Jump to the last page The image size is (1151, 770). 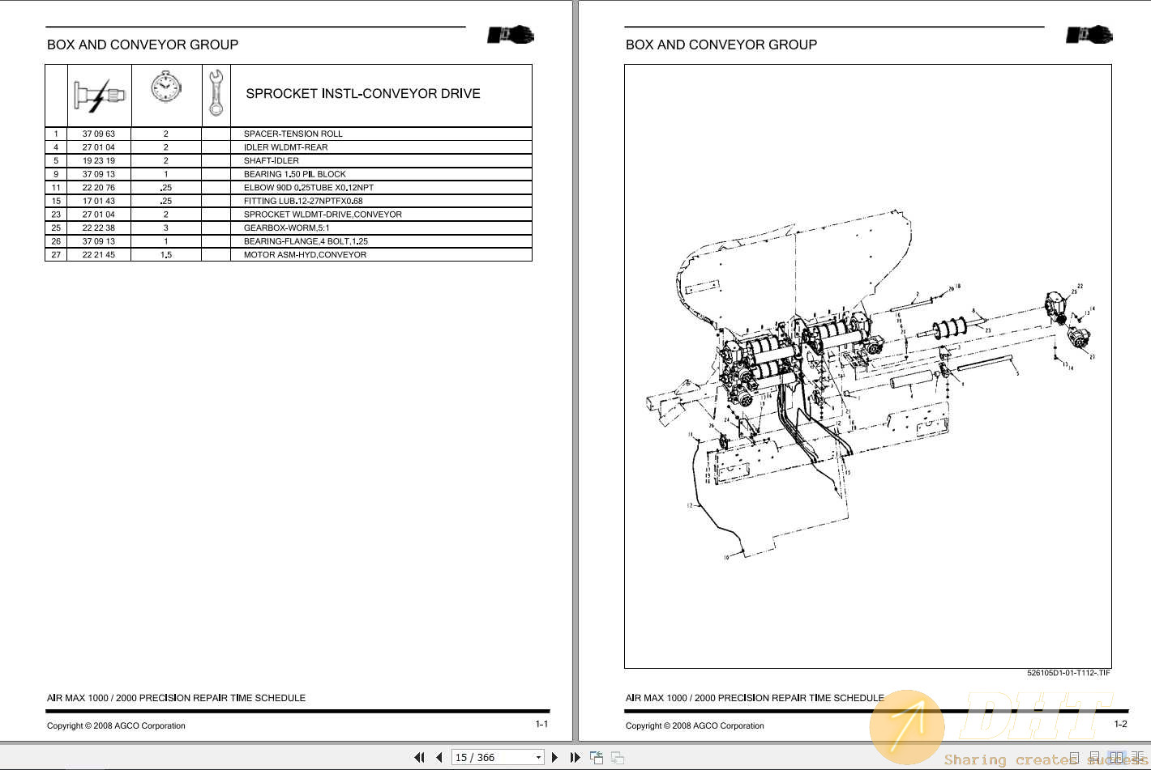click(x=575, y=758)
